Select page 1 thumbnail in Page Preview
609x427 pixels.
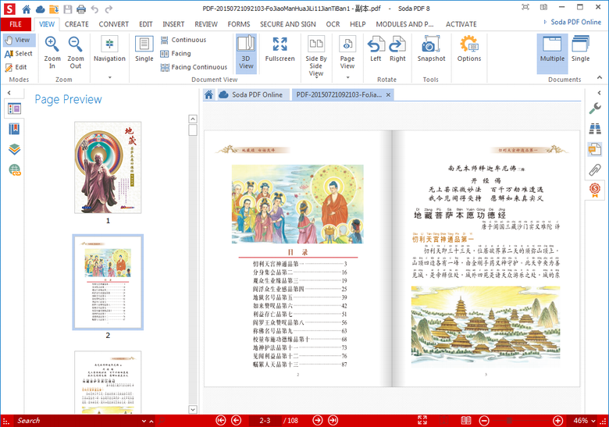tap(108, 167)
